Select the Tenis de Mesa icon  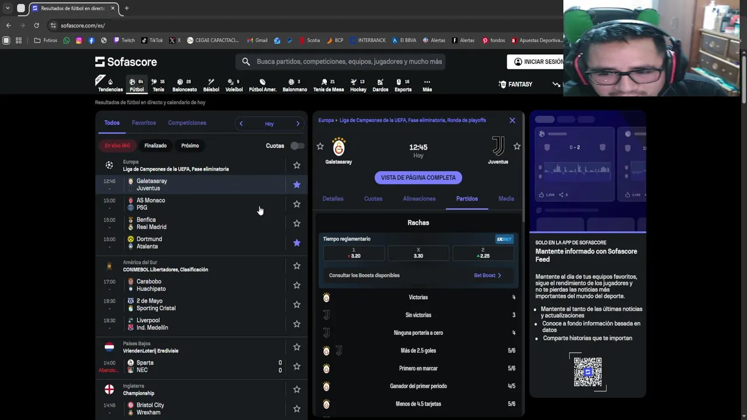pyautogui.click(x=329, y=85)
